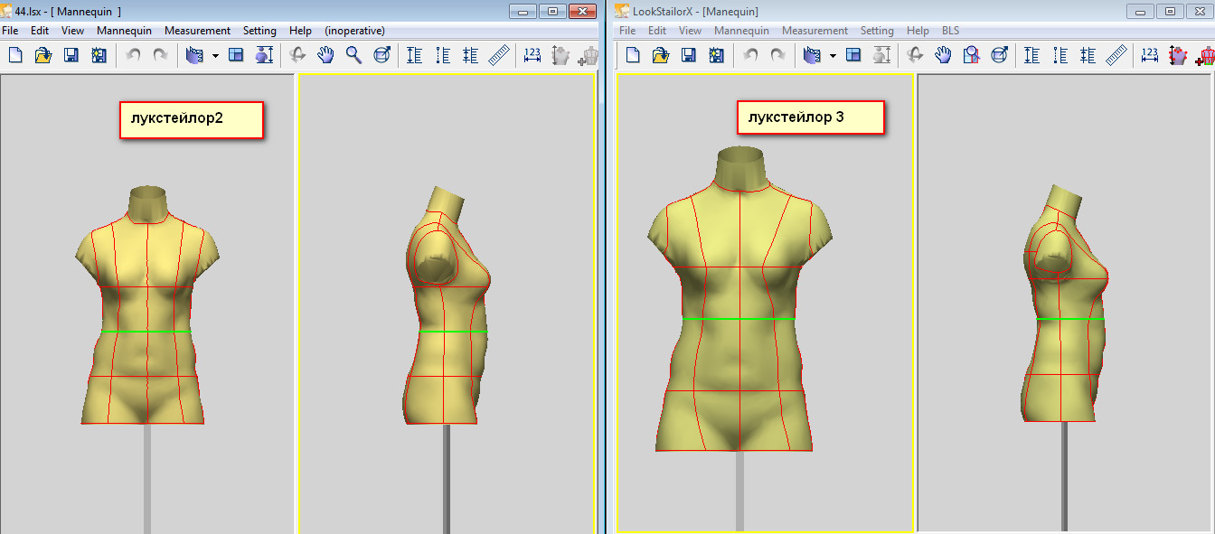1215x534 pixels.
Task: Select Zoom magnifier tool in 44.lsx window
Action: tap(353, 55)
